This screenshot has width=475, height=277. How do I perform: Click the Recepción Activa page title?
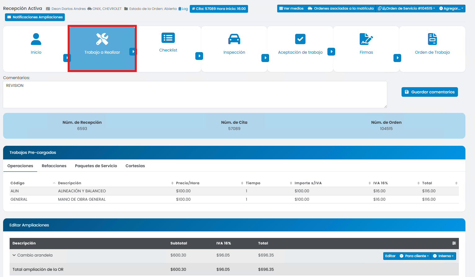click(22, 8)
